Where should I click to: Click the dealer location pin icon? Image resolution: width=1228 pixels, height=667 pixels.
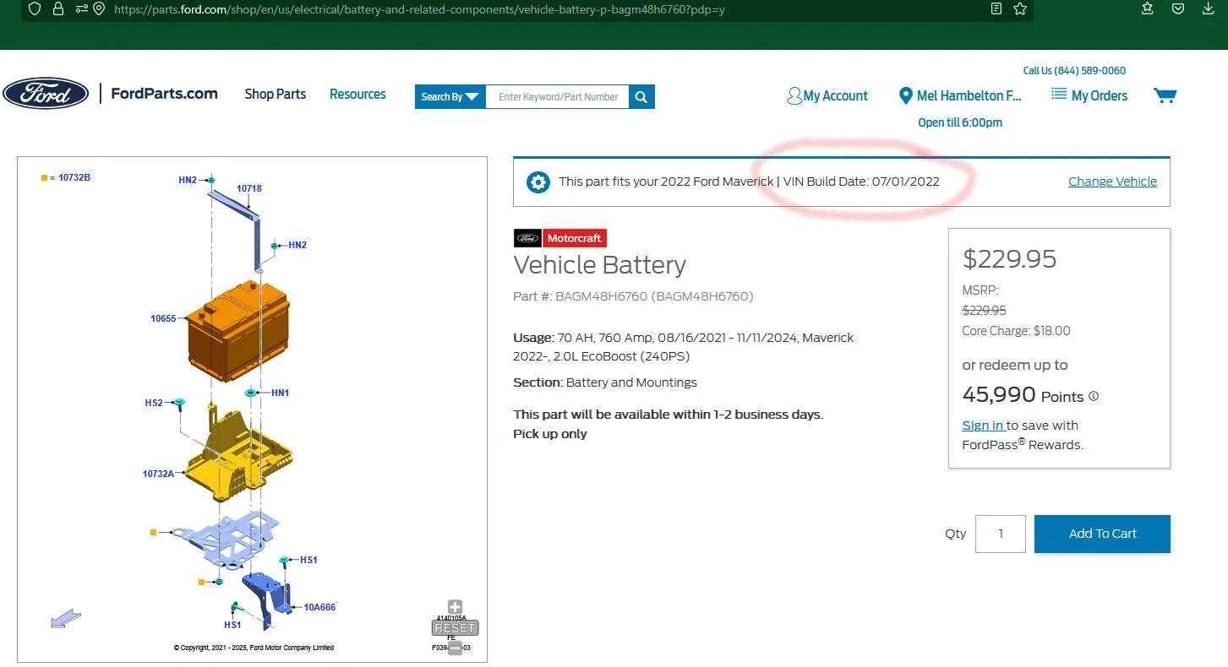[906, 95]
